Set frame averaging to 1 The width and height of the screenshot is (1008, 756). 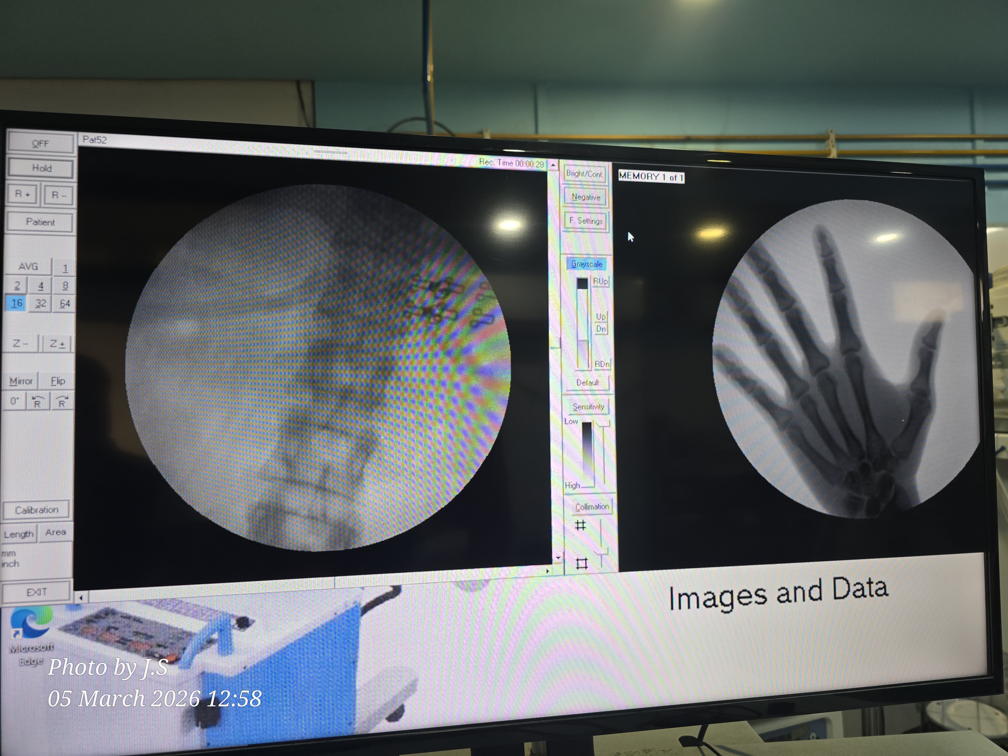(x=65, y=267)
